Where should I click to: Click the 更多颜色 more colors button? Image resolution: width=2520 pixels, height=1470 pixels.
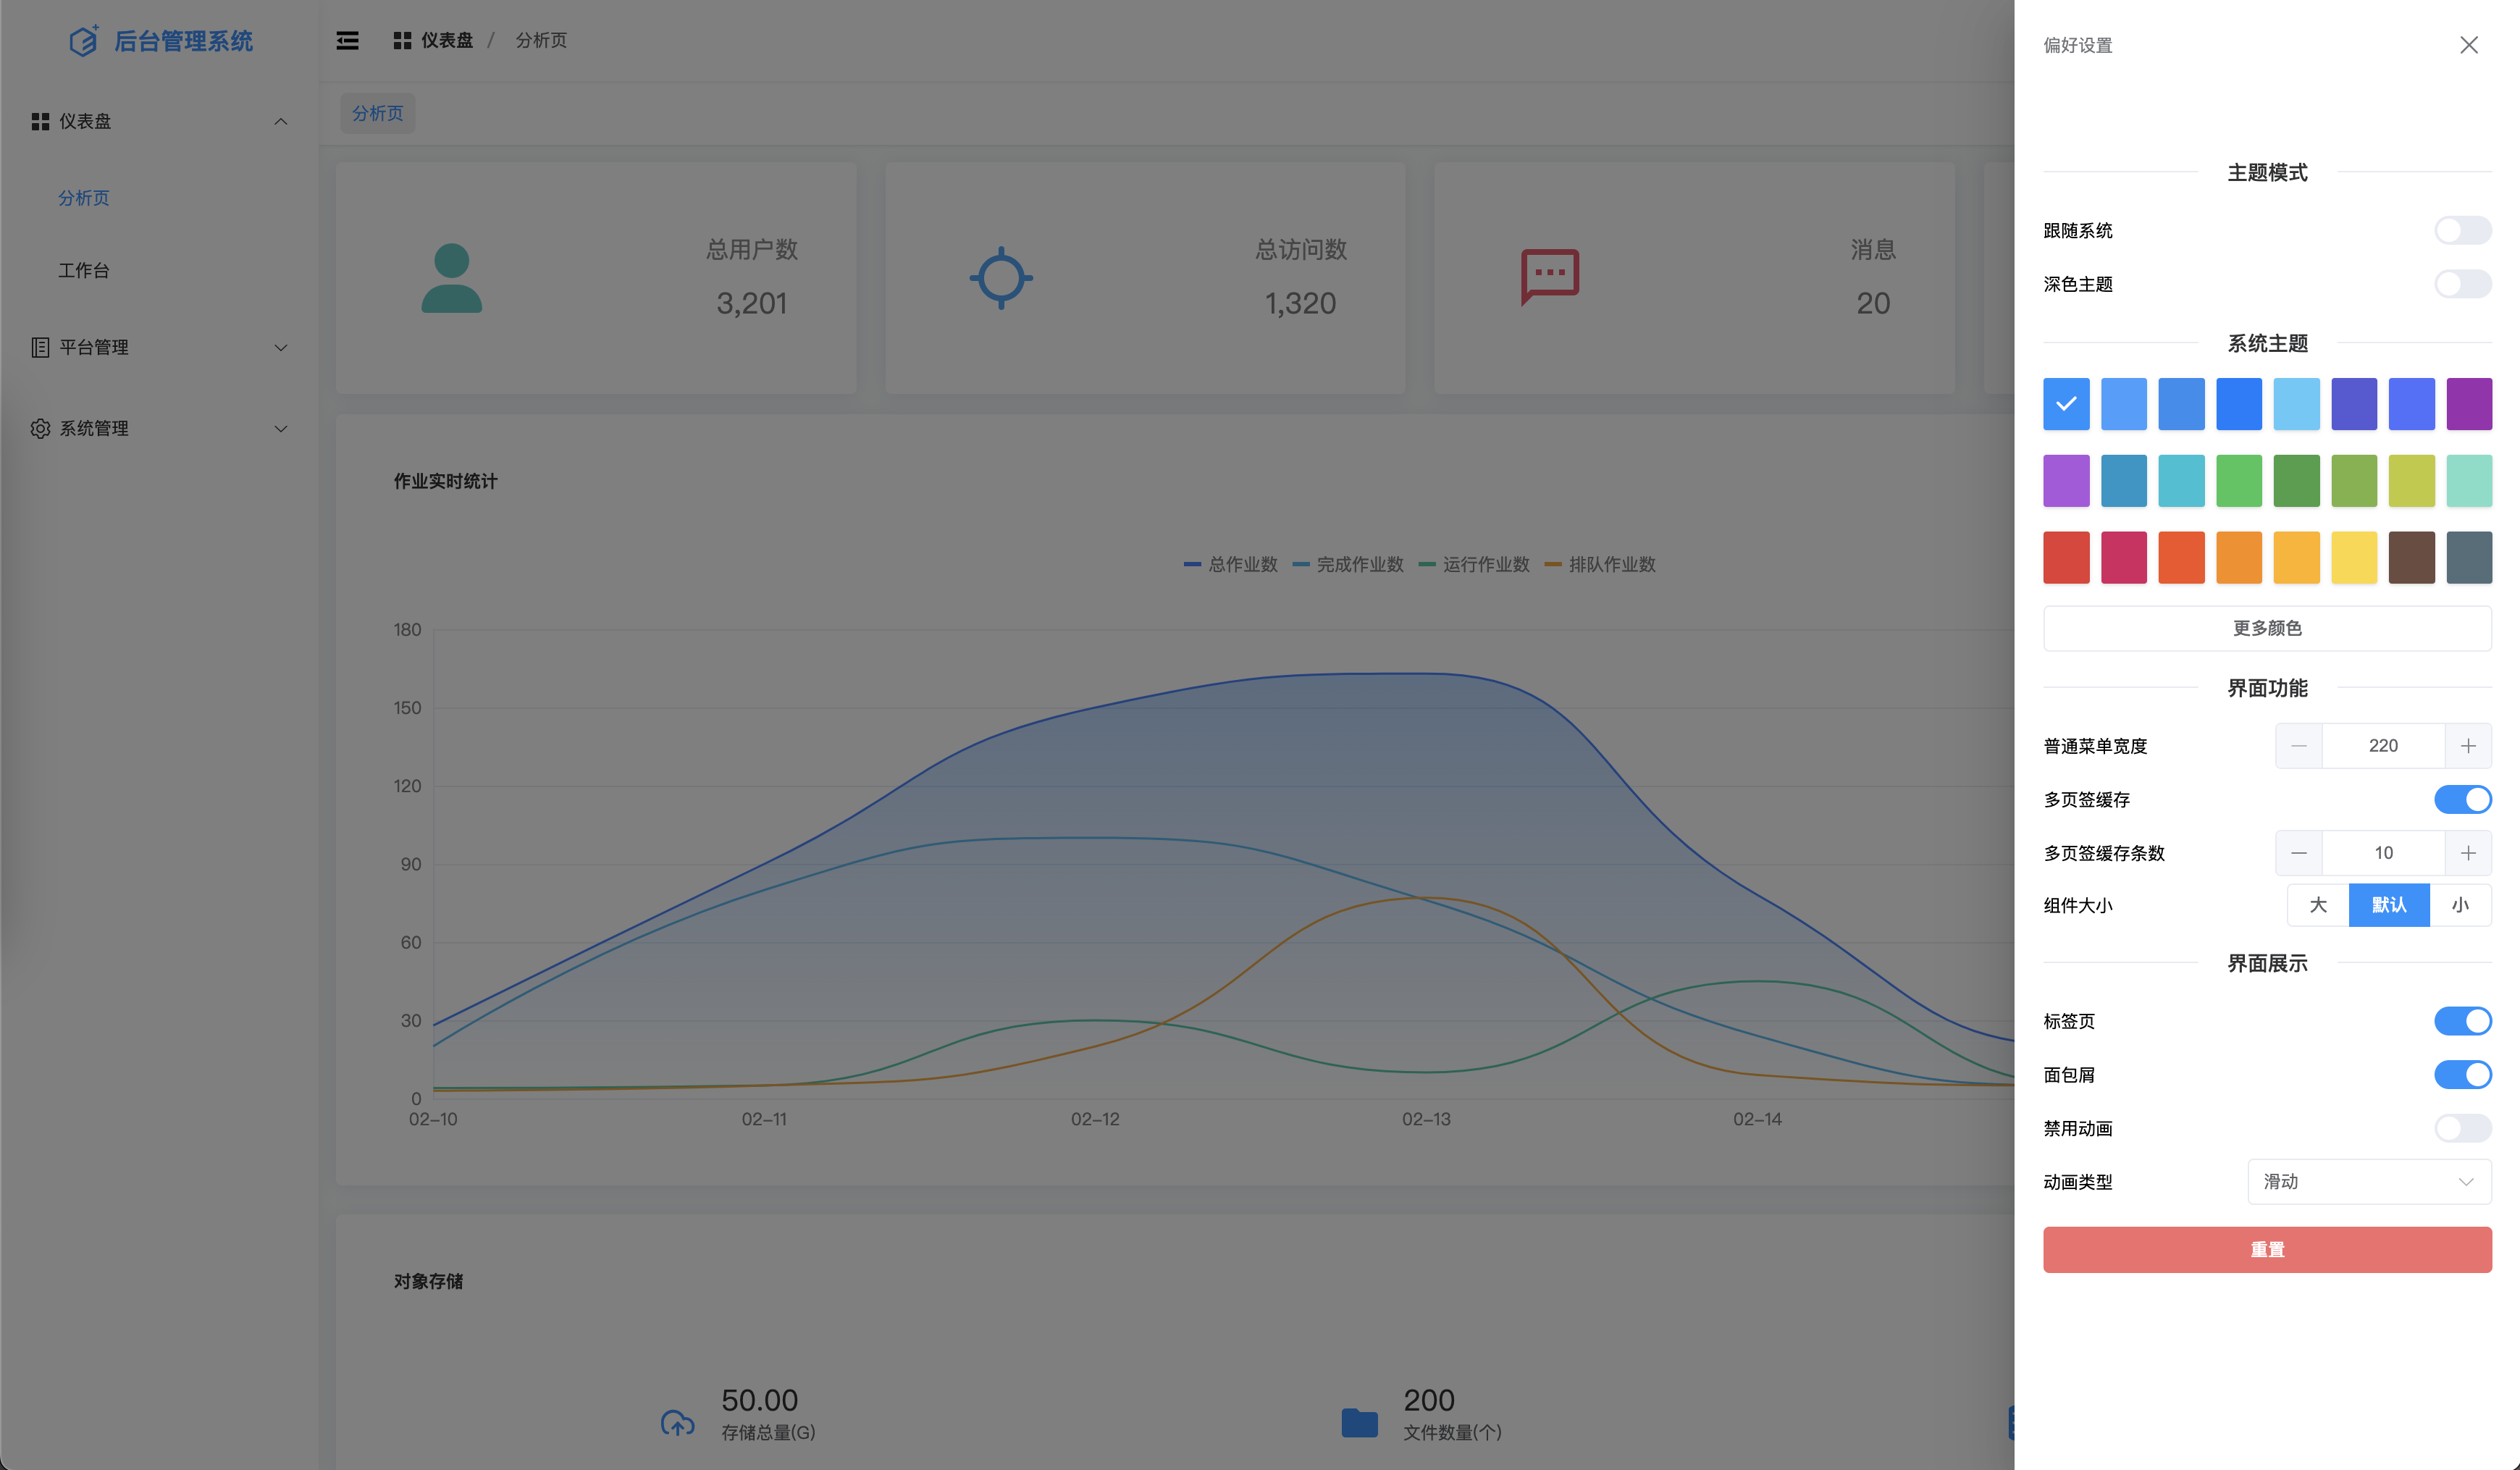(x=2266, y=628)
